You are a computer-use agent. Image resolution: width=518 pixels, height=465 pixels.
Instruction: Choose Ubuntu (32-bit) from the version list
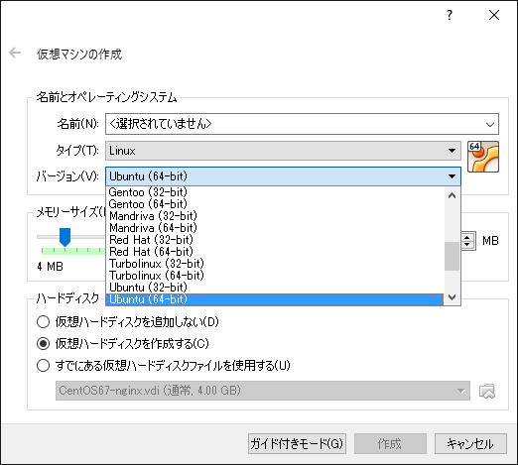click(275, 288)
